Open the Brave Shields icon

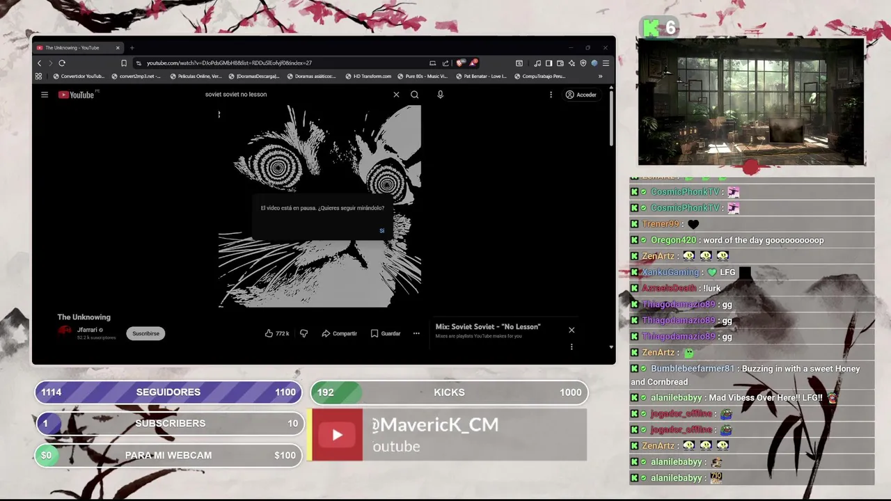coord(461,63)
